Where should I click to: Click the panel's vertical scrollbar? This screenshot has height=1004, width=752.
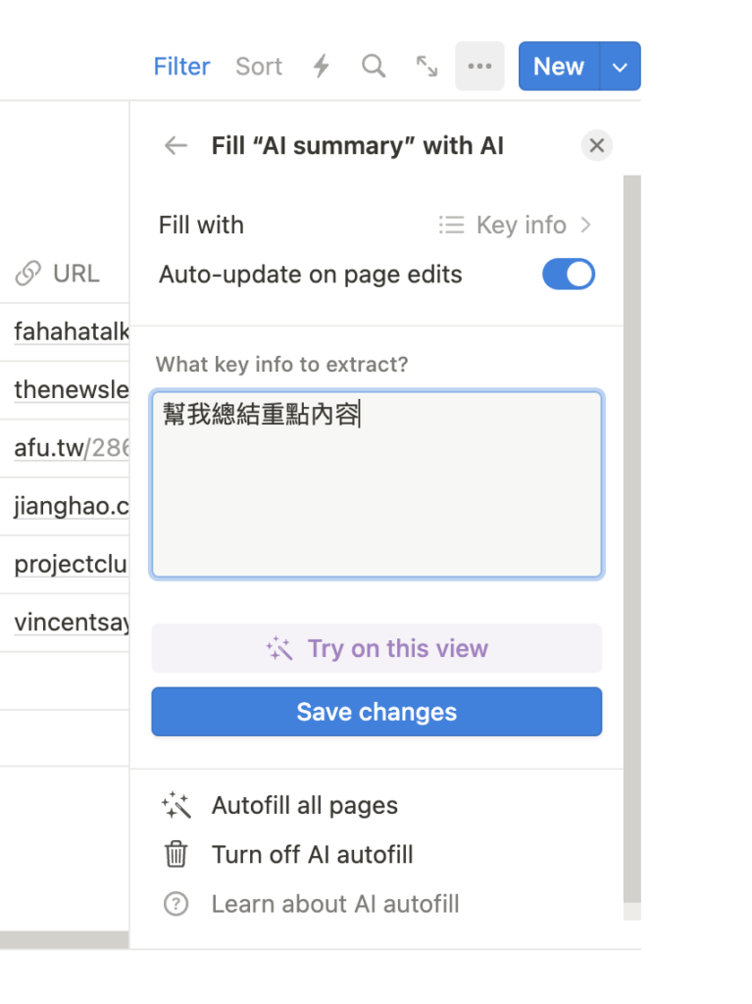pyautogui.click(x=632, y=538)
